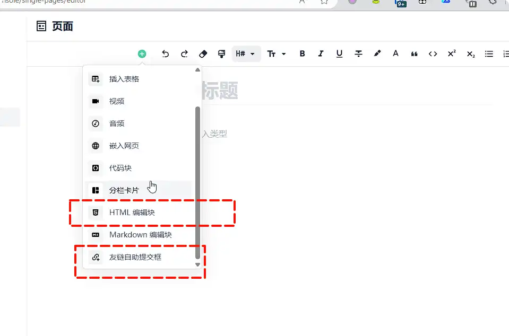This screenshot has width=509, height=336.
Task: Toggle underline formatting
Action: tap(339, 54)
